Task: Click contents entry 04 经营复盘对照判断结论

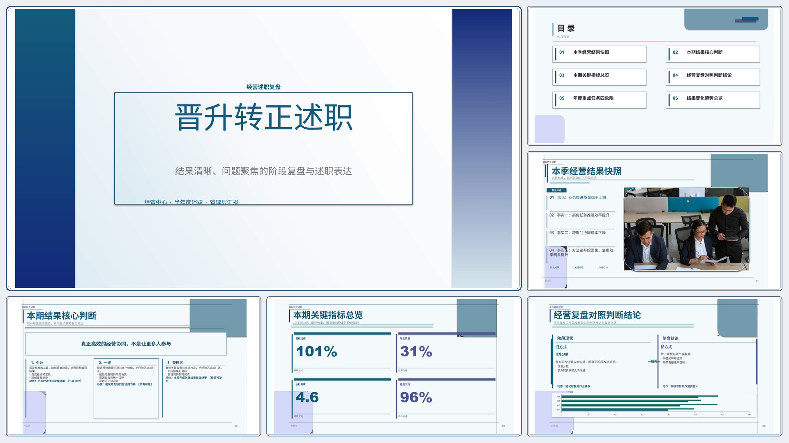Action: click(x=713, y=77)
